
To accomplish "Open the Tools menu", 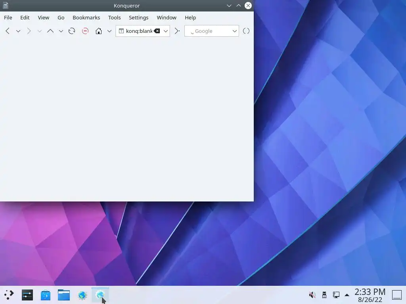I will pos(115,17).
